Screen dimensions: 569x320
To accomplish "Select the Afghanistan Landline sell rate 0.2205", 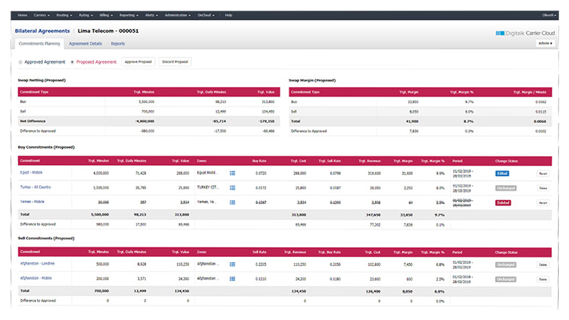I will pos(261,264).
